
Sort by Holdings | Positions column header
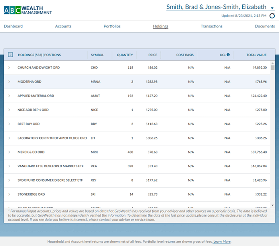click(39, 55)
